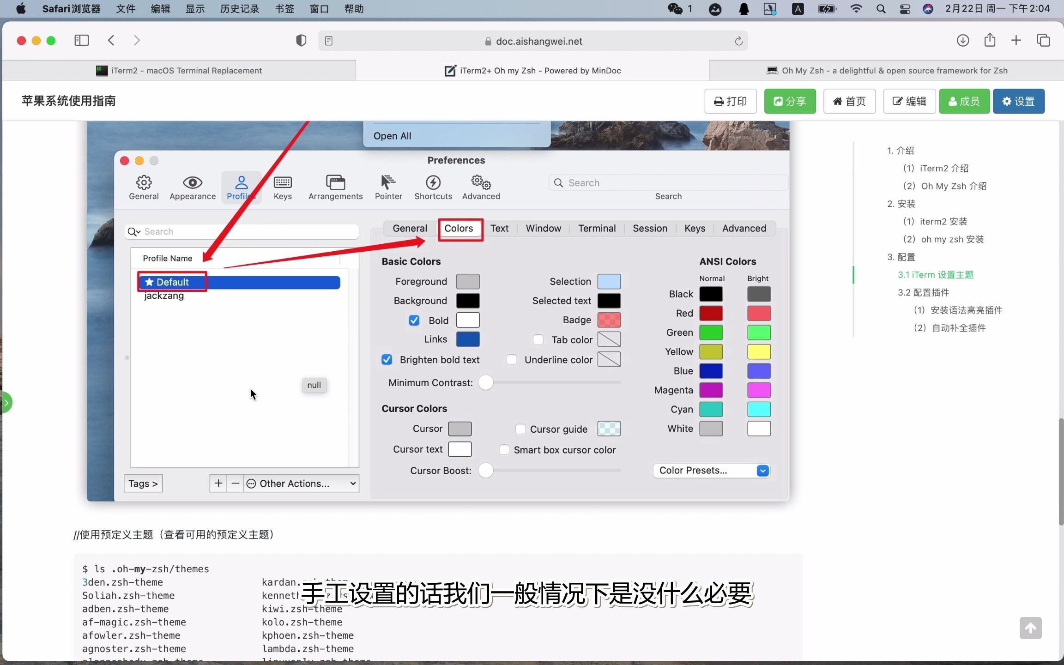Show the tab overview icon
This screenshot has width=1064, height=665.
pyautogui.click(x=1043, y=41)
